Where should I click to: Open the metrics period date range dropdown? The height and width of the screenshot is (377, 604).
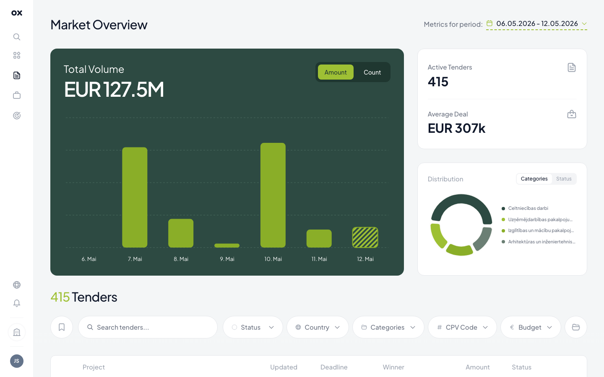[536, 24]
